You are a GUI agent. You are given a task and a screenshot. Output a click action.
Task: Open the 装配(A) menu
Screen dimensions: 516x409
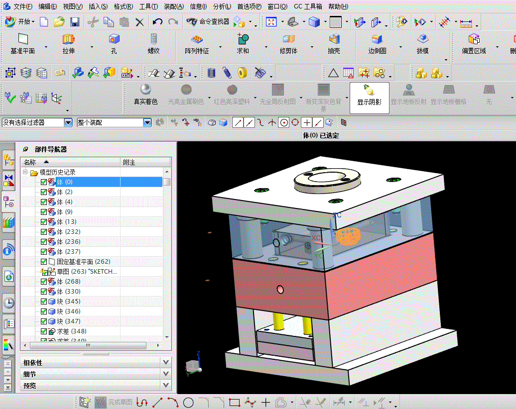pos(174,6)
